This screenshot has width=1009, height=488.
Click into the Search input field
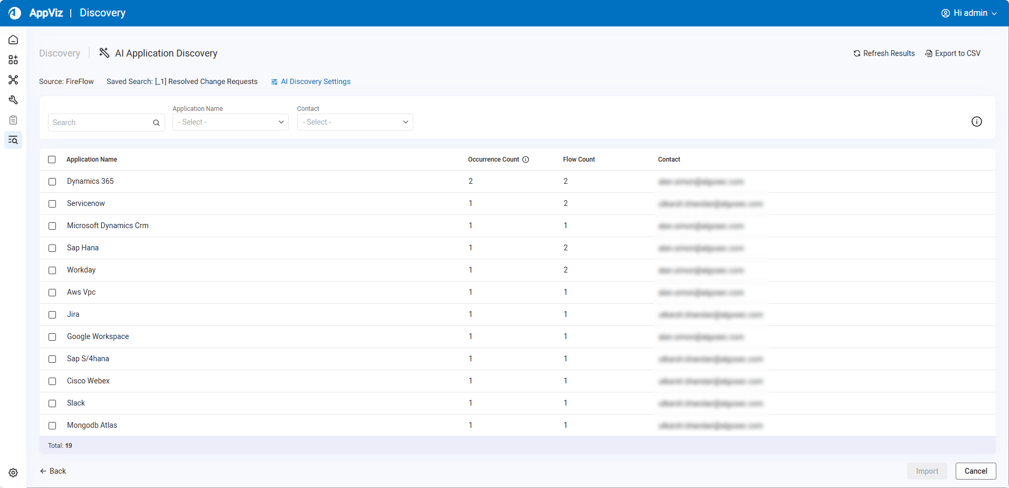point(100,123)
